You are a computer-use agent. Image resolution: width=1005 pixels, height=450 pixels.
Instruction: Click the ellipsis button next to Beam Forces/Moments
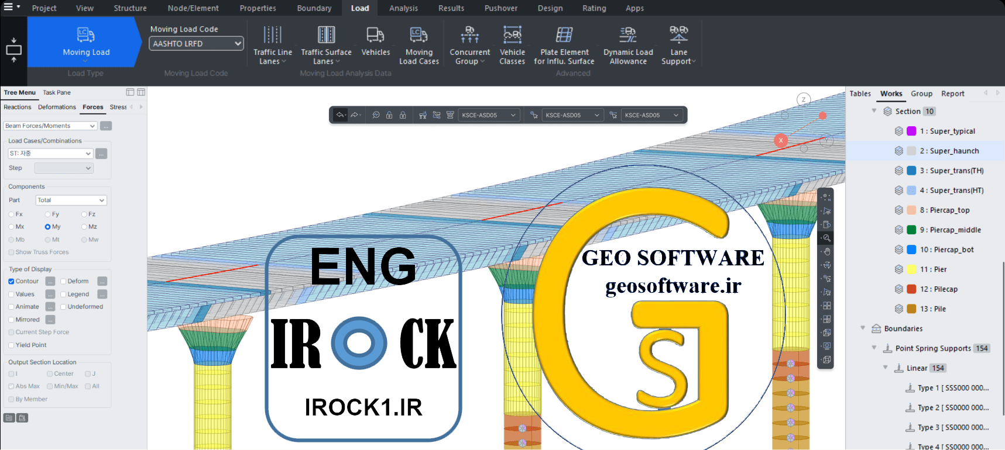point(105,126)
